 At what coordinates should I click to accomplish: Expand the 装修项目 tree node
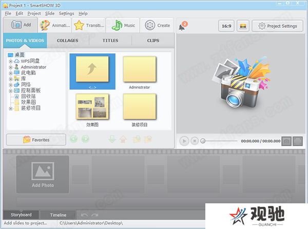tap(11, 108)
